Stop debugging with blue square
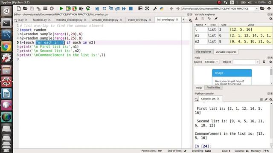This screenshot has height=153, width=273. [x=131, y=8]
